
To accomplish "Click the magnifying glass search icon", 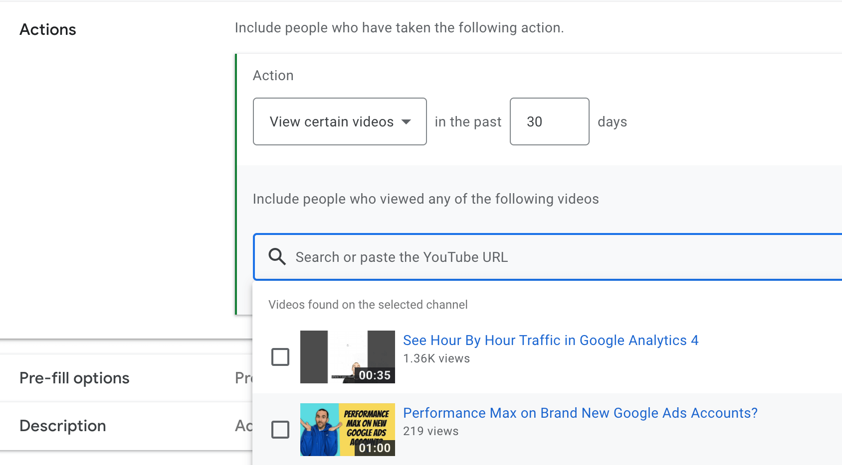I will point(277,257).
